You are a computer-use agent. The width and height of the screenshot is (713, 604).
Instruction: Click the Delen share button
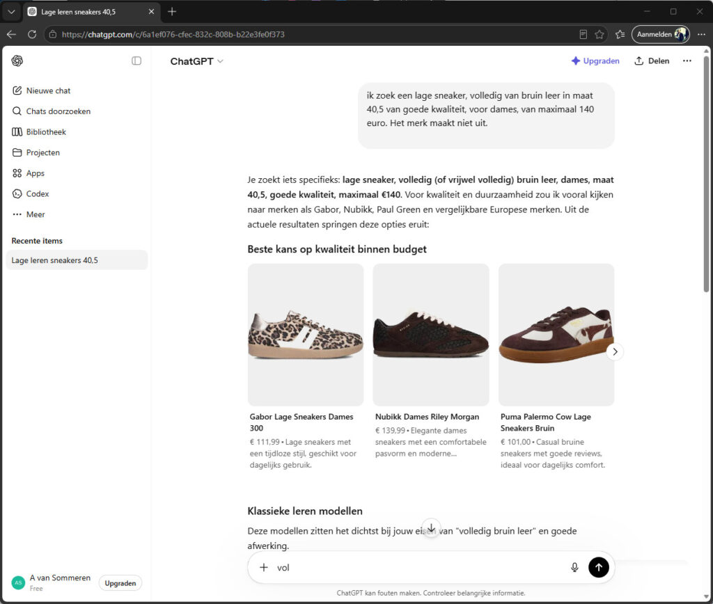[652, 61]
